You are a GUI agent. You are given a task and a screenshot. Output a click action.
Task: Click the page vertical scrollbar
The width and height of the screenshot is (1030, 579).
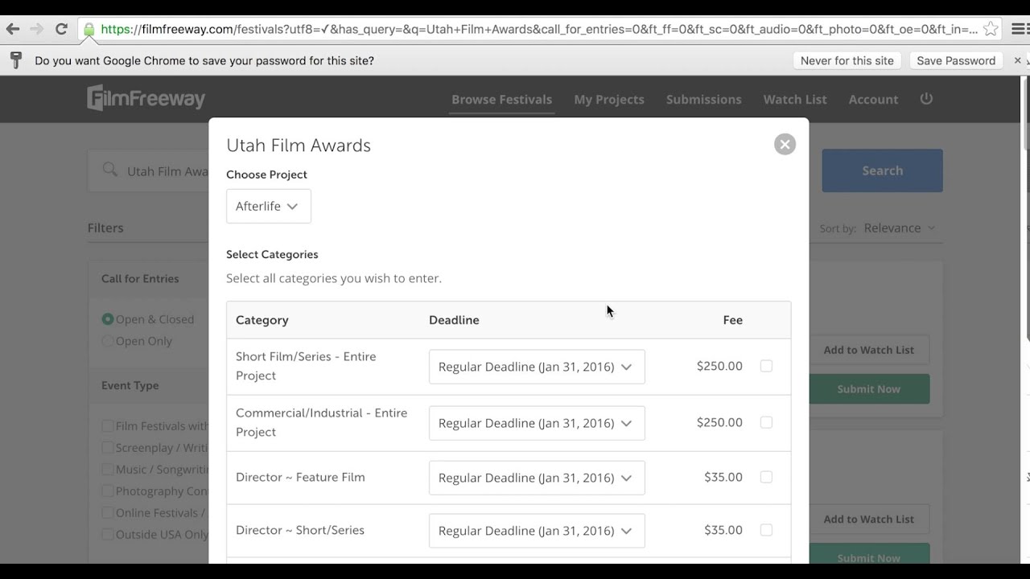point(1026,113)
